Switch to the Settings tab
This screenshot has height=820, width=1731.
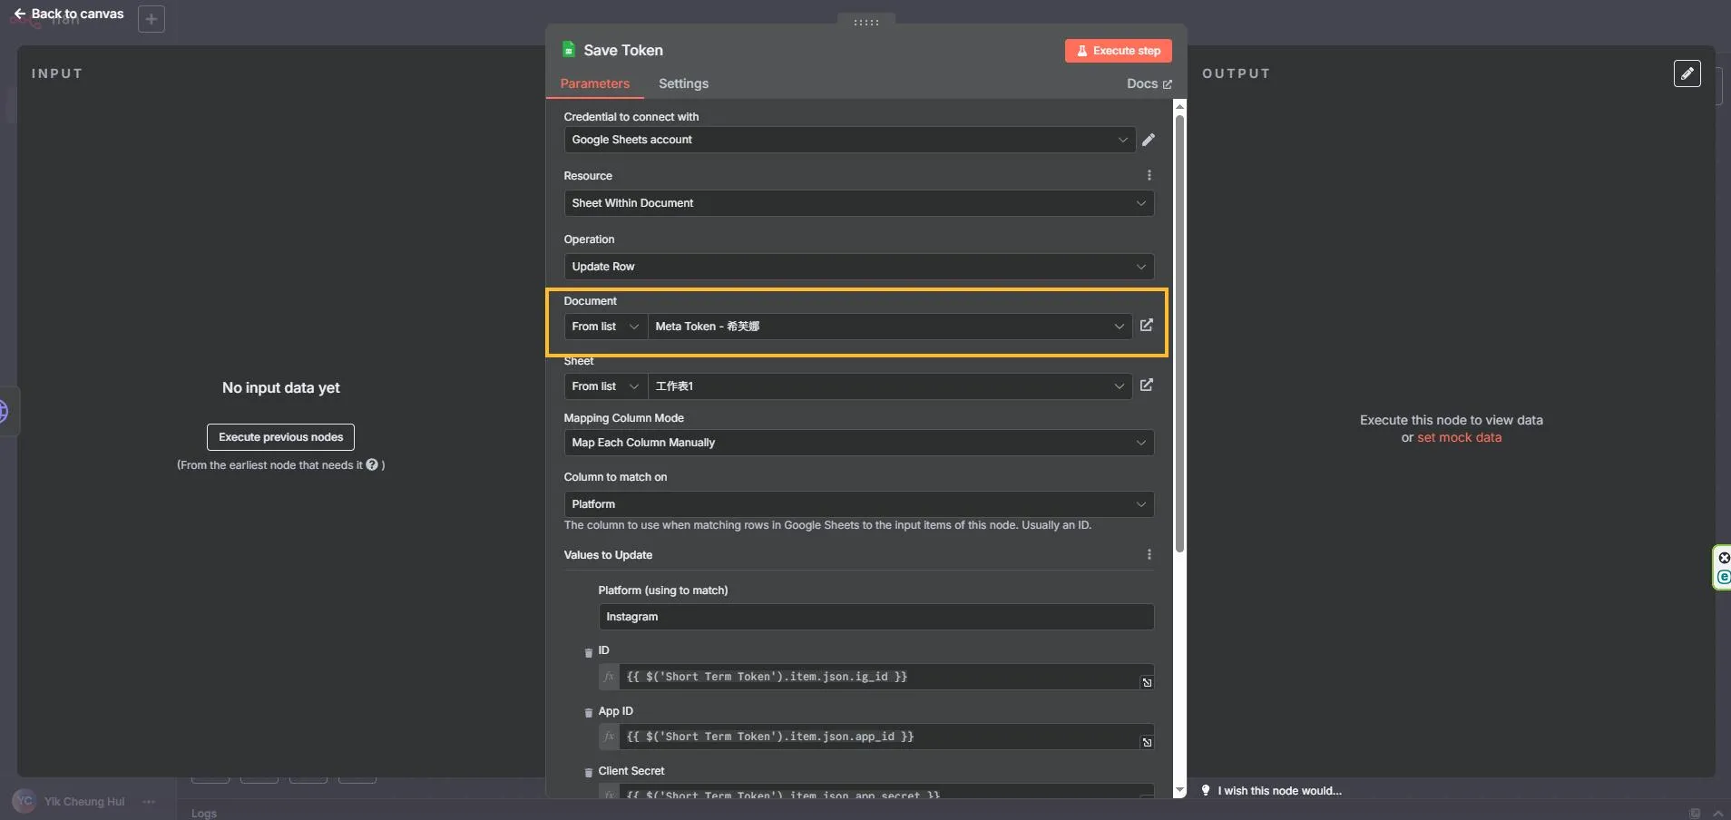[x=683, y=83]
